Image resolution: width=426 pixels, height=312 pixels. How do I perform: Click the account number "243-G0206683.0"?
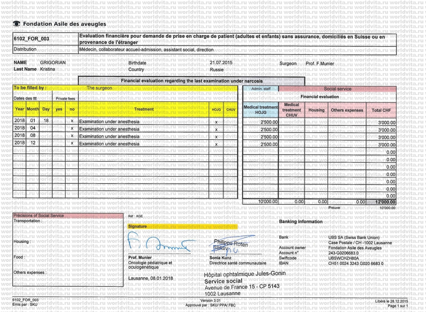[343, 253]
